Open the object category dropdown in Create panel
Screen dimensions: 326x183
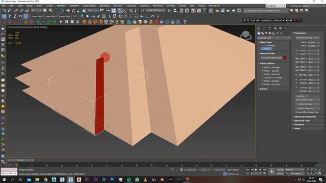click(274, 38)
